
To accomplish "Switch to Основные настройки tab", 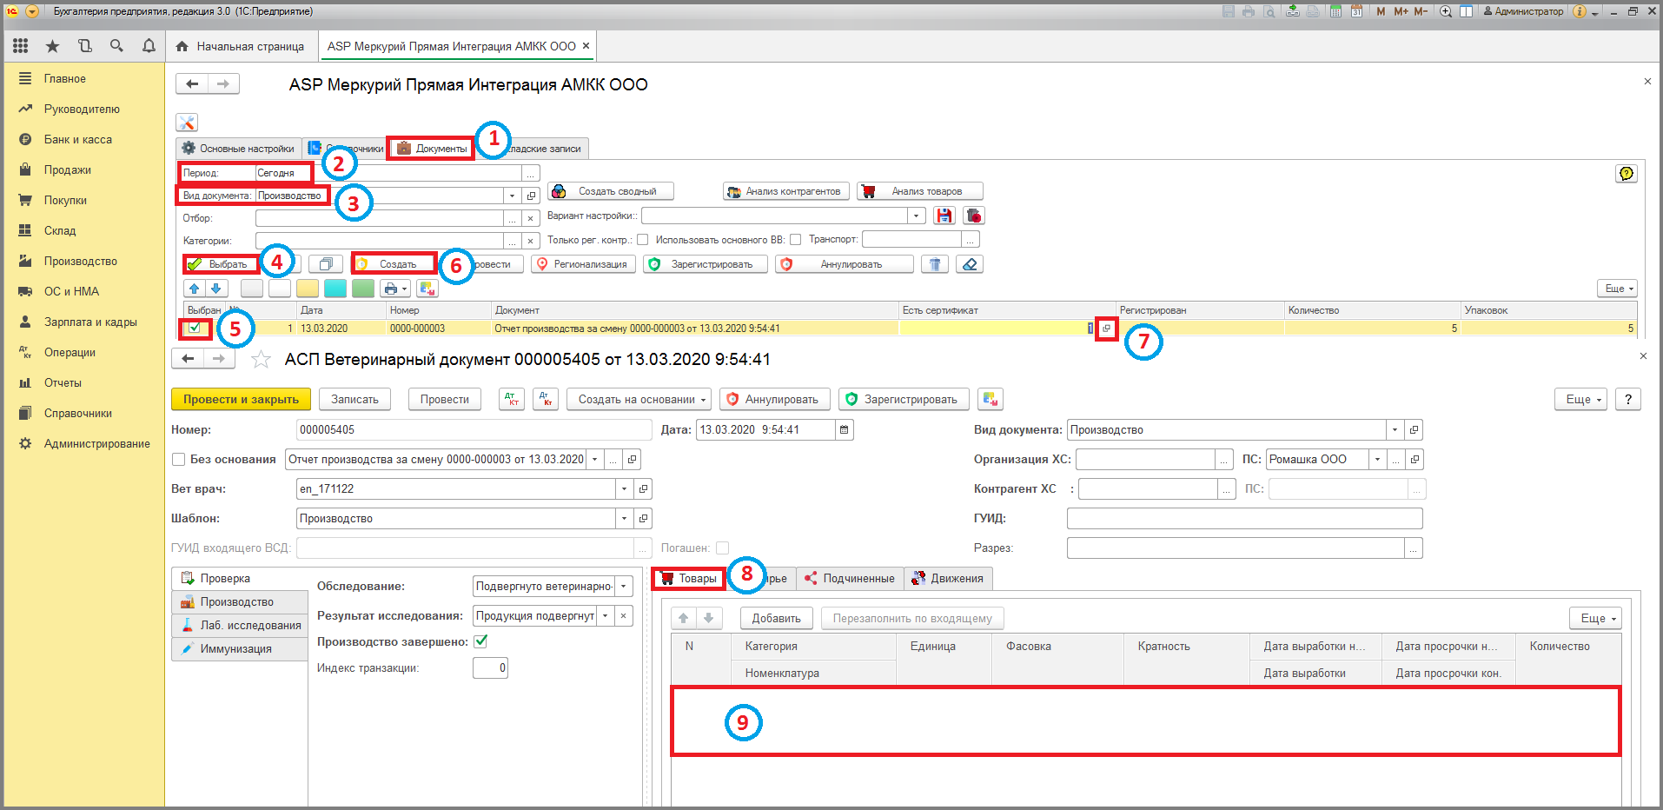I will click(x=238, y=149).
